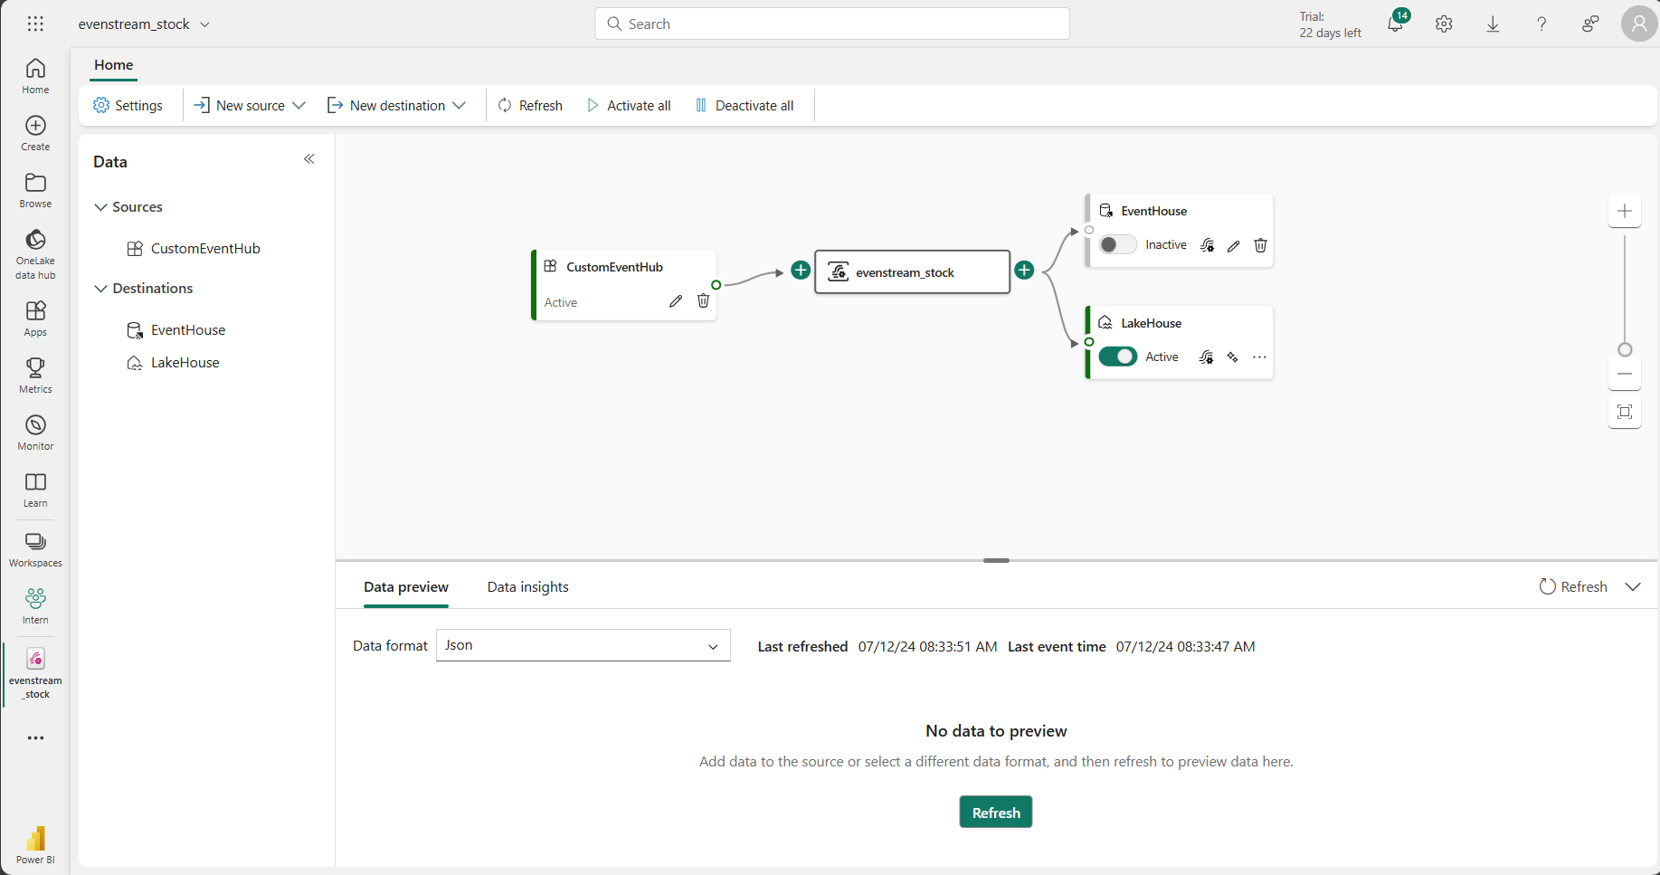
Task: Open evenstream_stock title dropdown
Action: pos(204,24)
